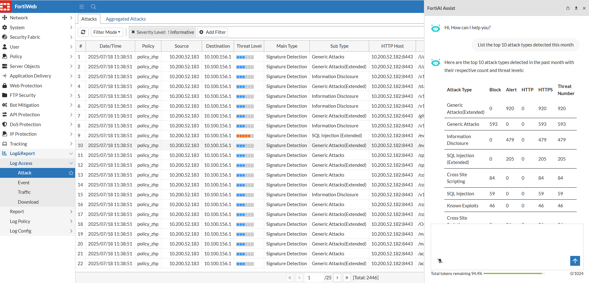Refresh the attack log list

tap(83, 32)
